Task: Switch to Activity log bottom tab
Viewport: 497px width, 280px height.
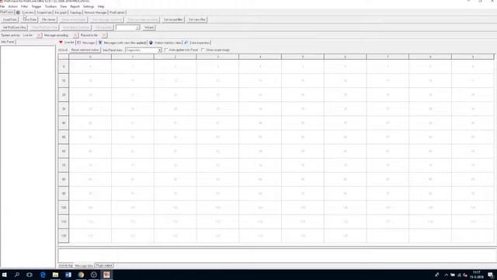Action: pos(65,265)
